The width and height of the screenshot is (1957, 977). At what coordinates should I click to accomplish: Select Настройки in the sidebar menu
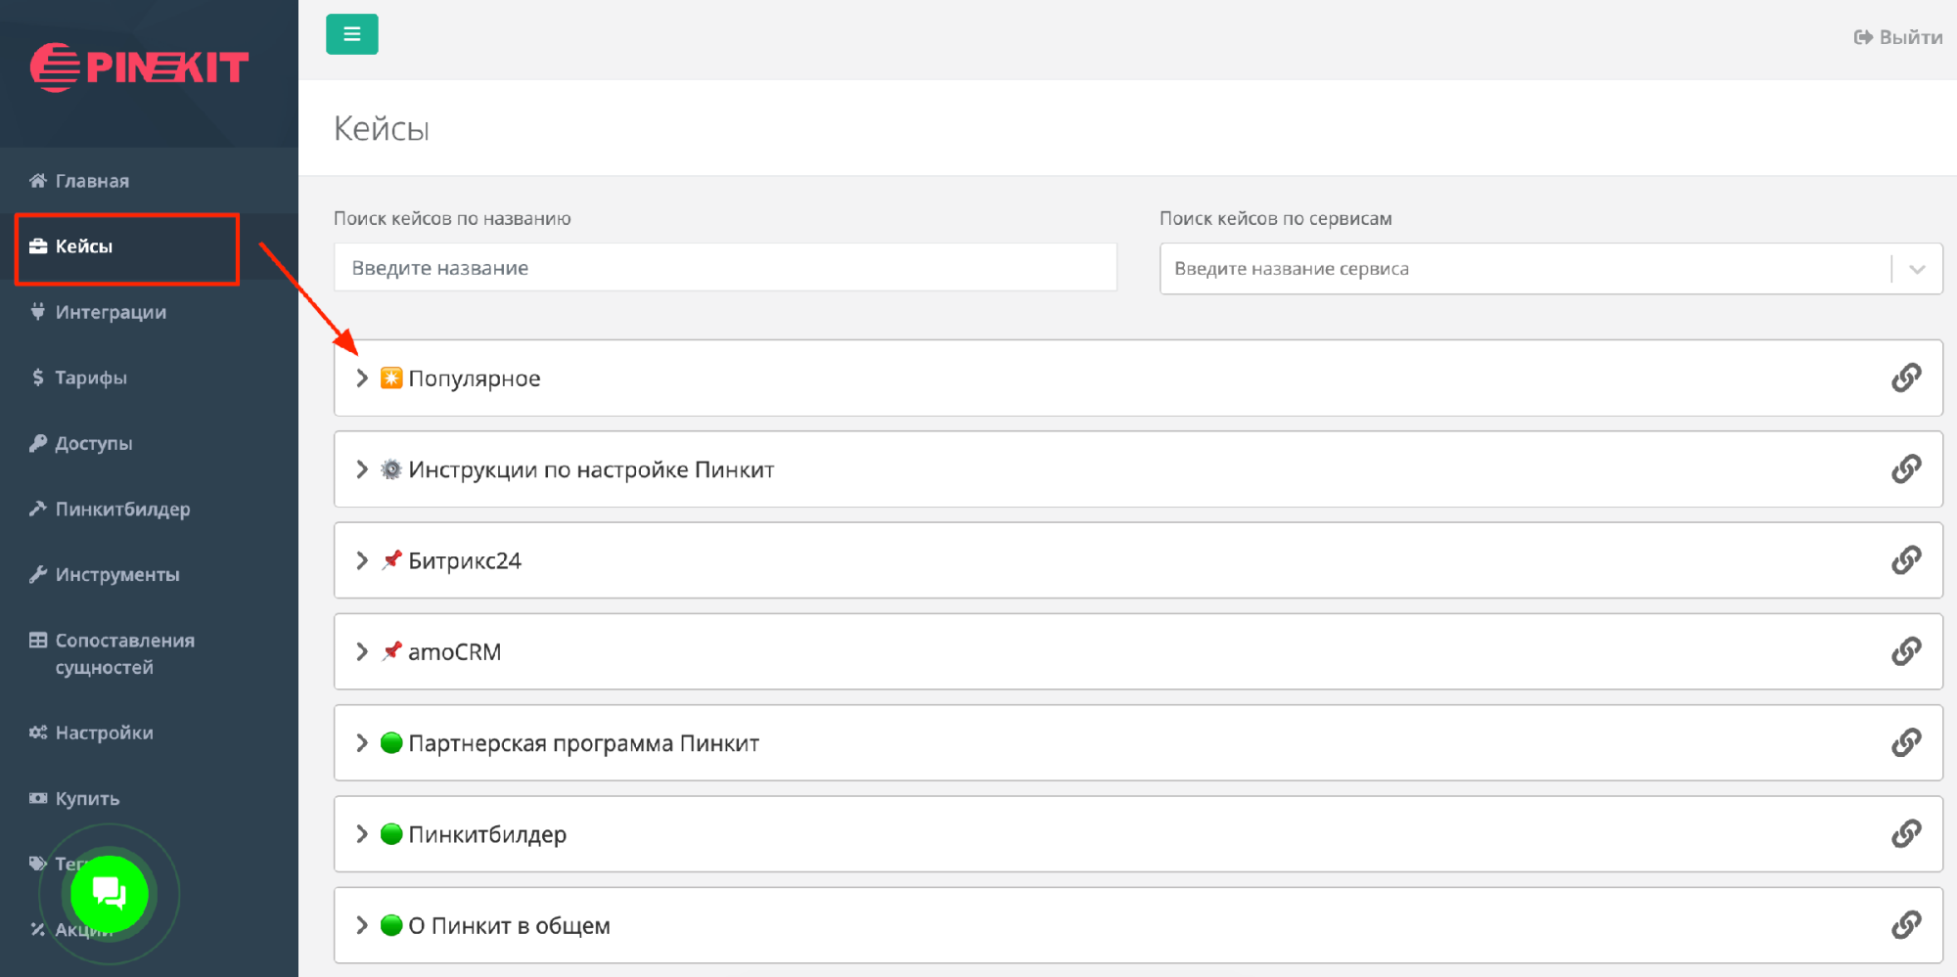(104, 733)
